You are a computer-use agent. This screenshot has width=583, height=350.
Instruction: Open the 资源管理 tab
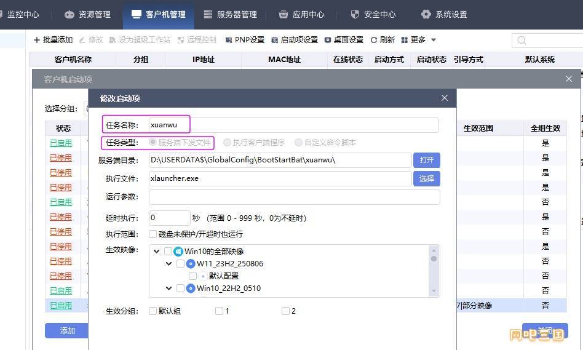(x=88, y=15)
